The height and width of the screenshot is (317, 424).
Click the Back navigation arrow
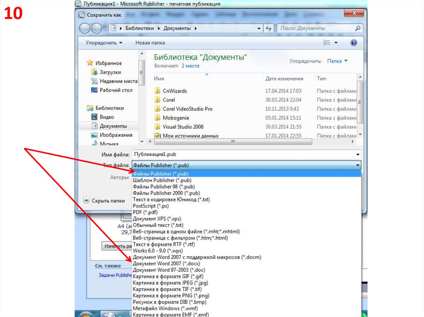pyautogui.click(x=85, y=29)
